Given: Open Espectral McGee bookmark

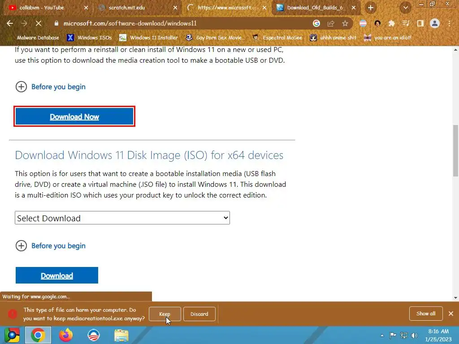Looking at the screenshot, I should (x=277, y=38).
